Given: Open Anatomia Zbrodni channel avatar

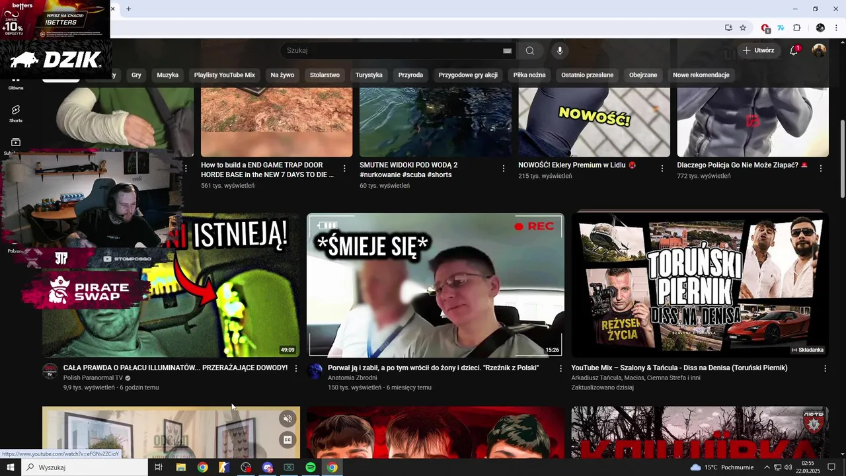Looking at the screenshot, I should (315, 371).
